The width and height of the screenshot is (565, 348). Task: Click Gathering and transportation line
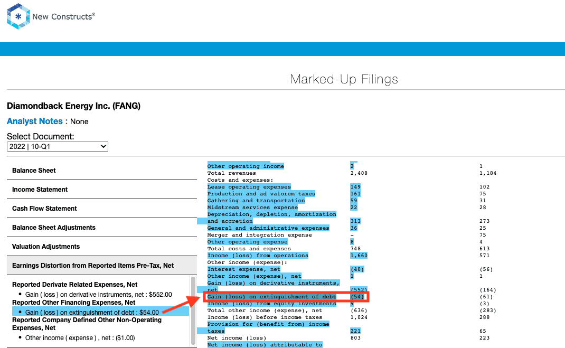click(256, 200)
